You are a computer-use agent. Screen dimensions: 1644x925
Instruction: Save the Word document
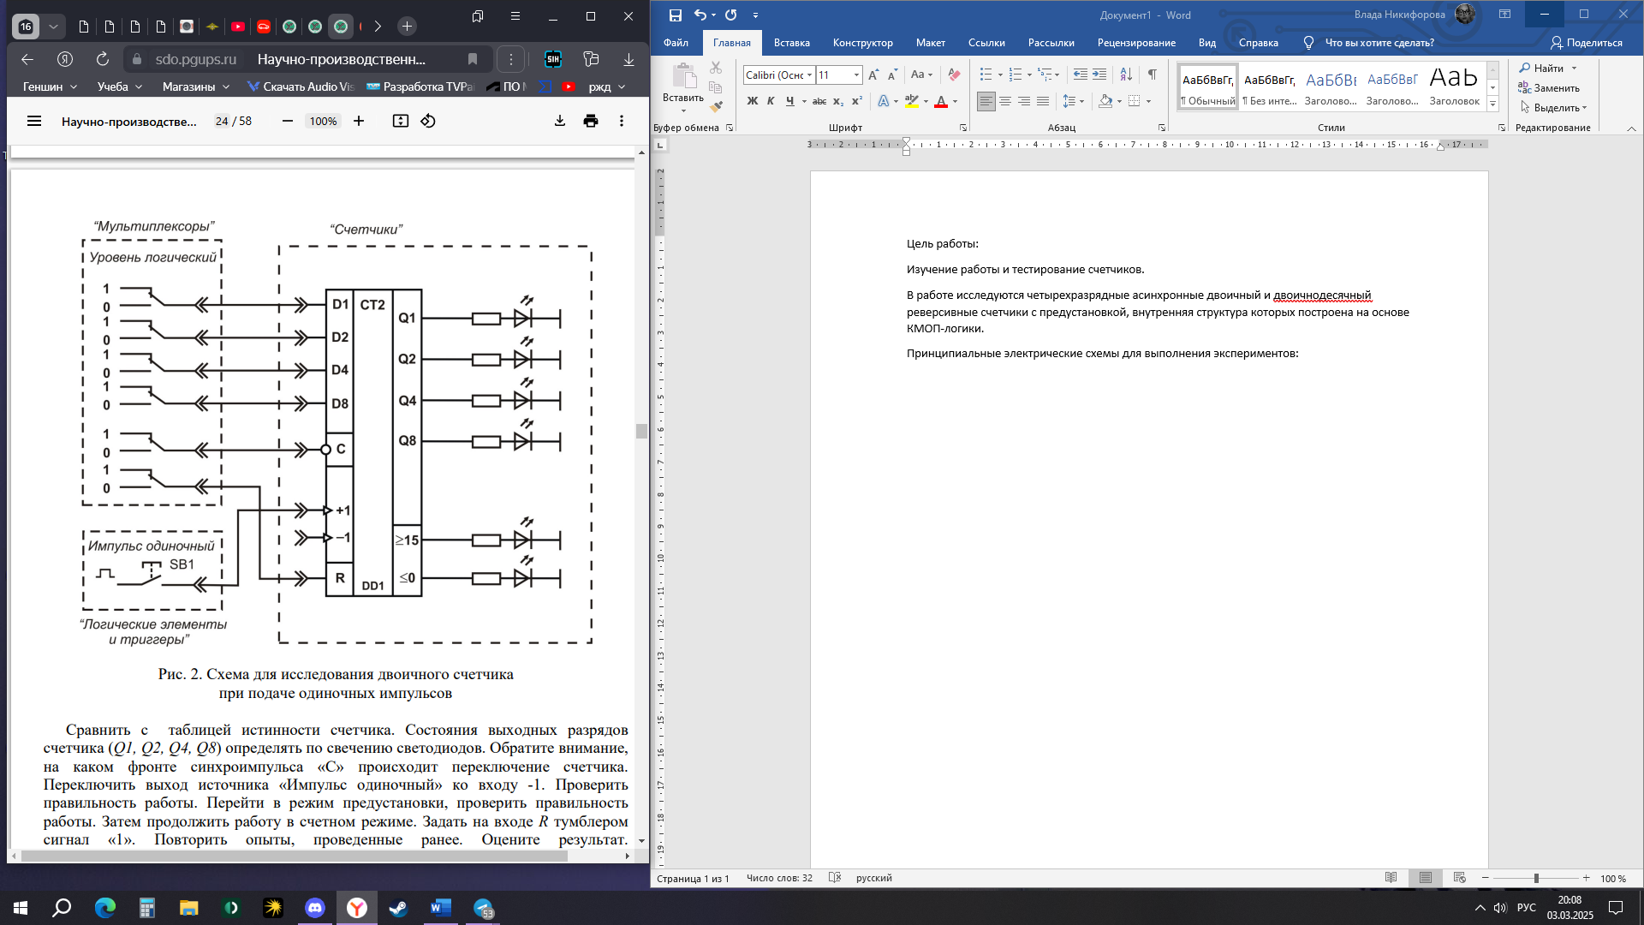pyautogui.click(x=675, y=15)
